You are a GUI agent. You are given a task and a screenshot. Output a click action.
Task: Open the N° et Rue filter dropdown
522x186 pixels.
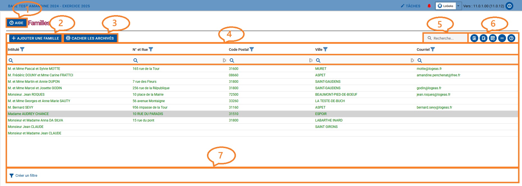[151, 49]
